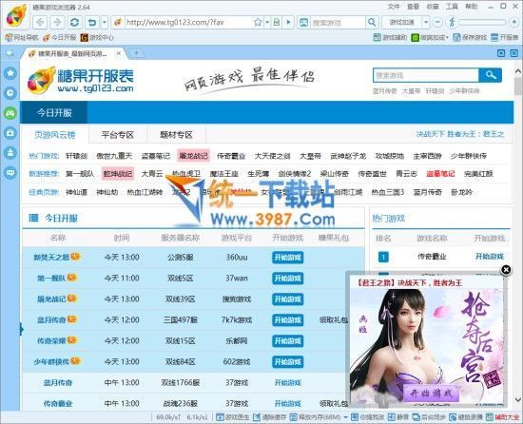Viewport: 523px width, 424px height.
Task: Expand the dropdown next to favorite star
Action: point(267,22)
